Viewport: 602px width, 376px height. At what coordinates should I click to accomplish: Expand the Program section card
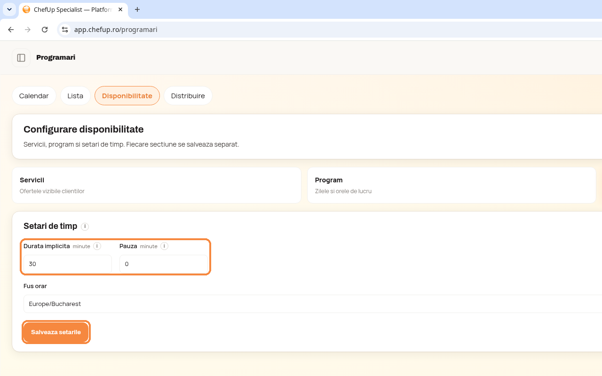[451, 185]
